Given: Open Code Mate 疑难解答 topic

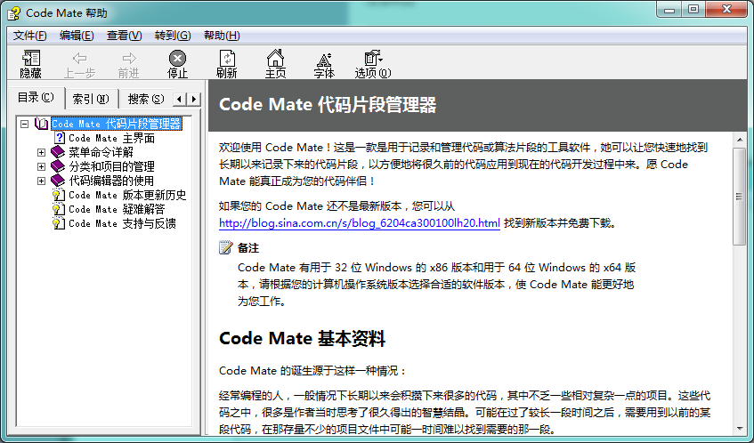Looking at the screenshot, I should click(x=117, y=209).
